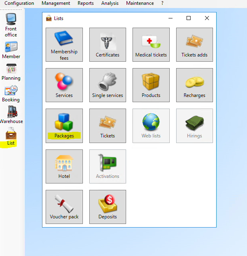Open the Medical tickets list

point(151,44)
